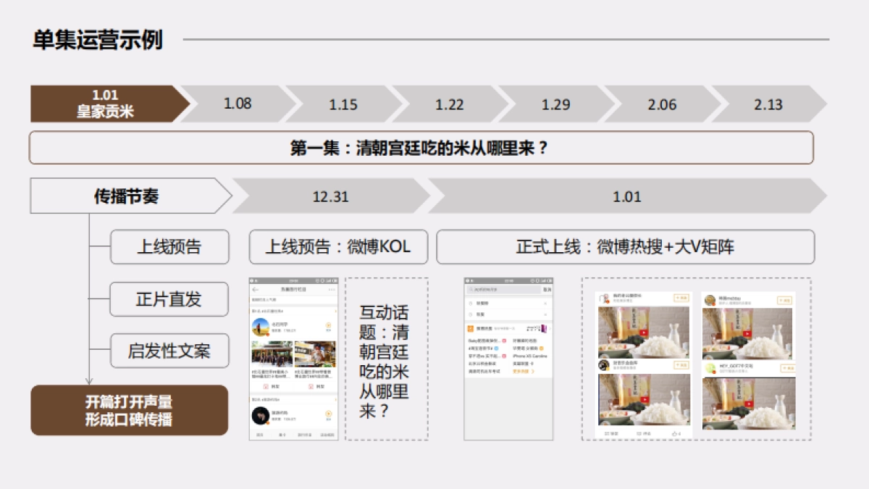Open the three-dot more menu atop the topic page
The width and height of the screenshot is (869, 489).
(x=331, y=289)
